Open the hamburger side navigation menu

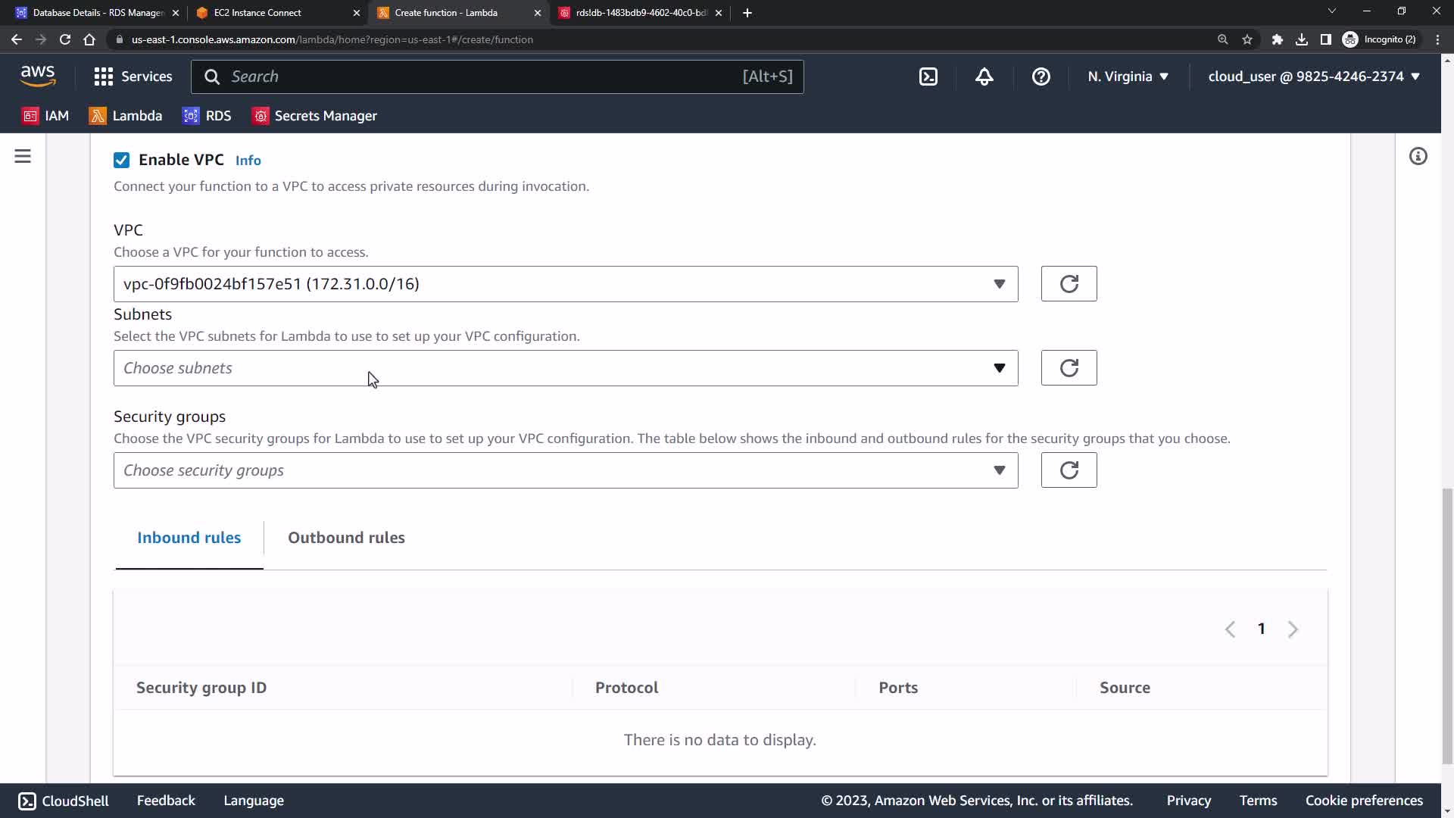coord(23,157)
